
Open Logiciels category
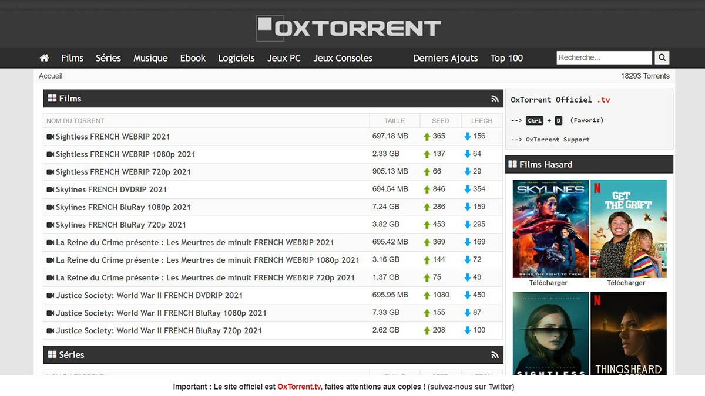pos(236,58)
